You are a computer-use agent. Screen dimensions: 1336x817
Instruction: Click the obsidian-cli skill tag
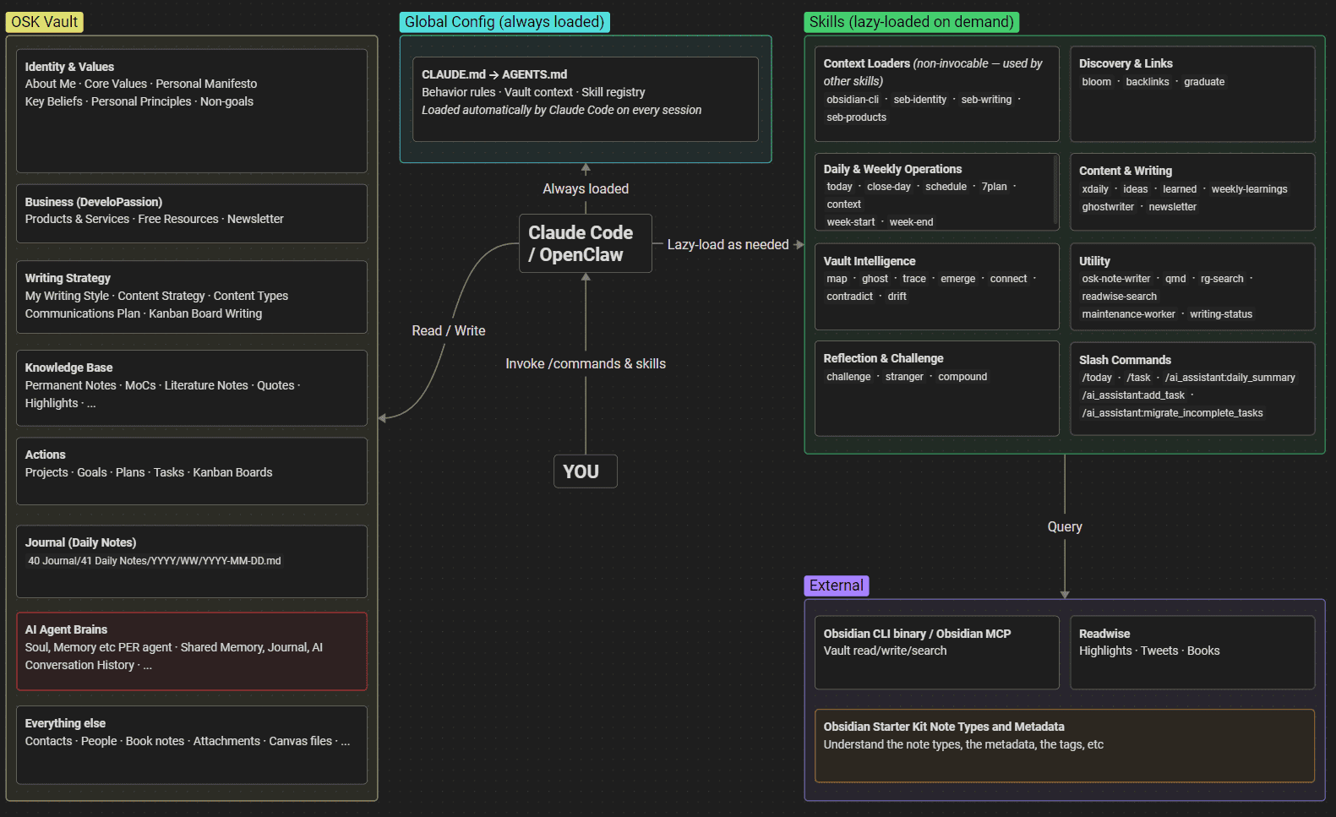(x=853, y=100)
